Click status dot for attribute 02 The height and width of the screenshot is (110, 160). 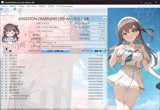2,61
